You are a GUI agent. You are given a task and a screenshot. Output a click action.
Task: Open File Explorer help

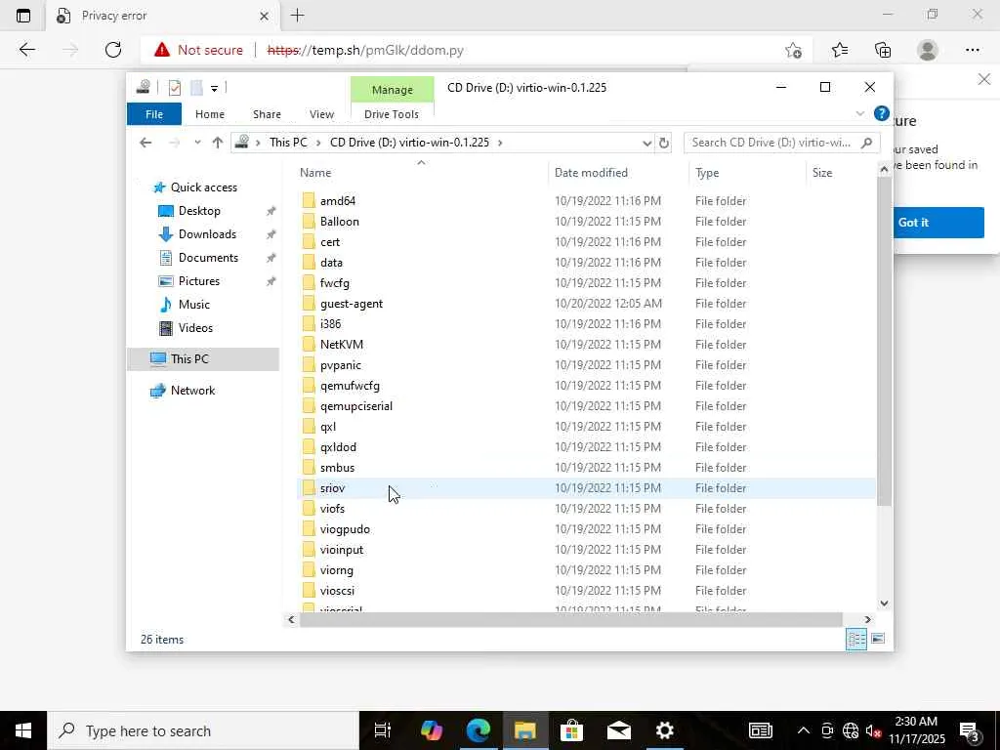pyautogui.click(x=882, y=113)
